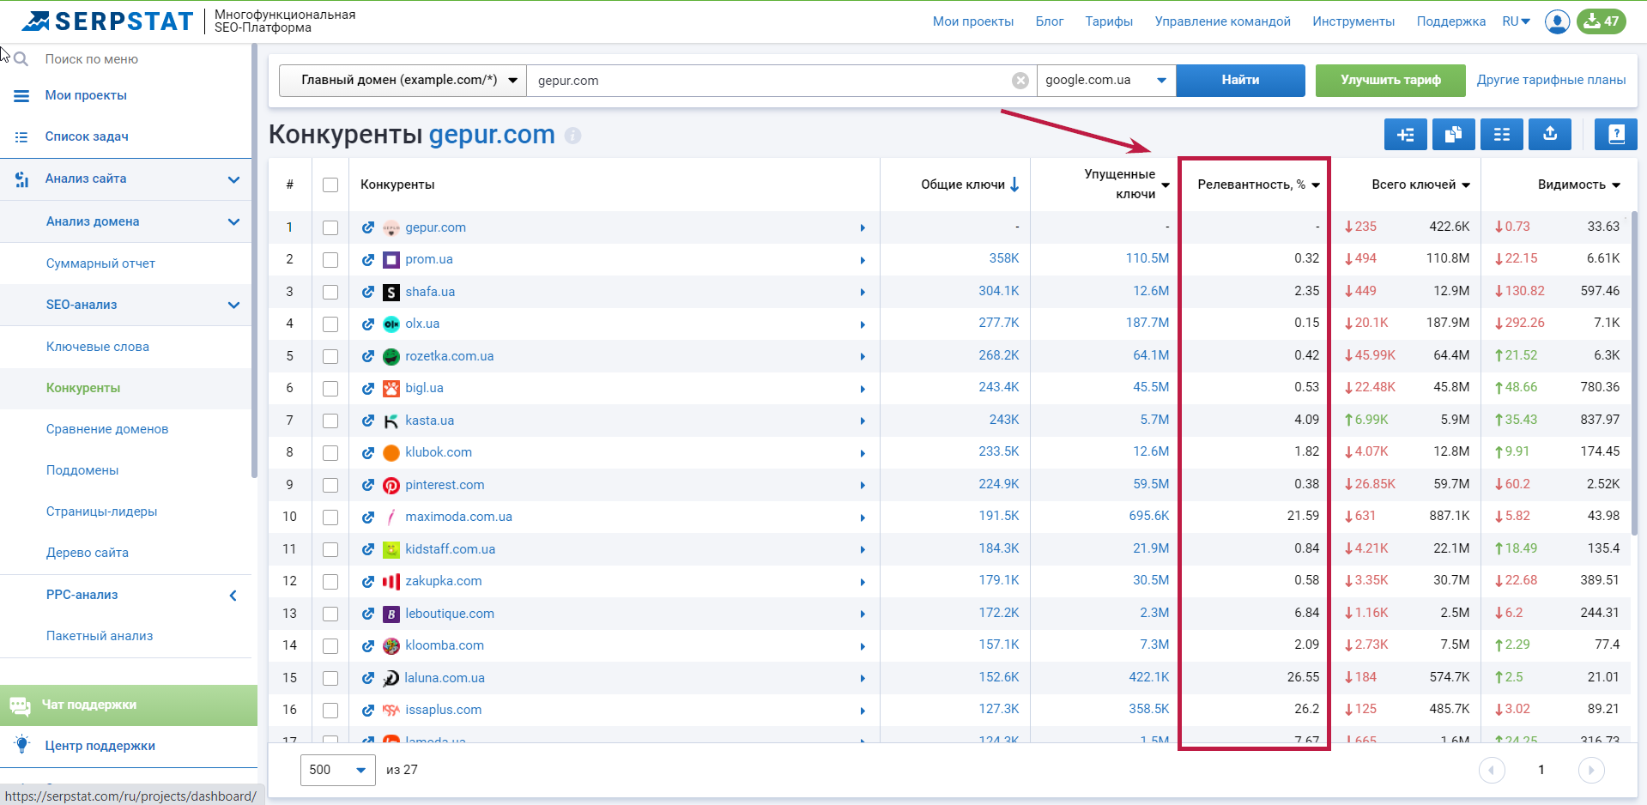Viewport: 1647px width, 805px height.
Task: Click the green Улучшить тариф button
Action: tap(1390, 81)
